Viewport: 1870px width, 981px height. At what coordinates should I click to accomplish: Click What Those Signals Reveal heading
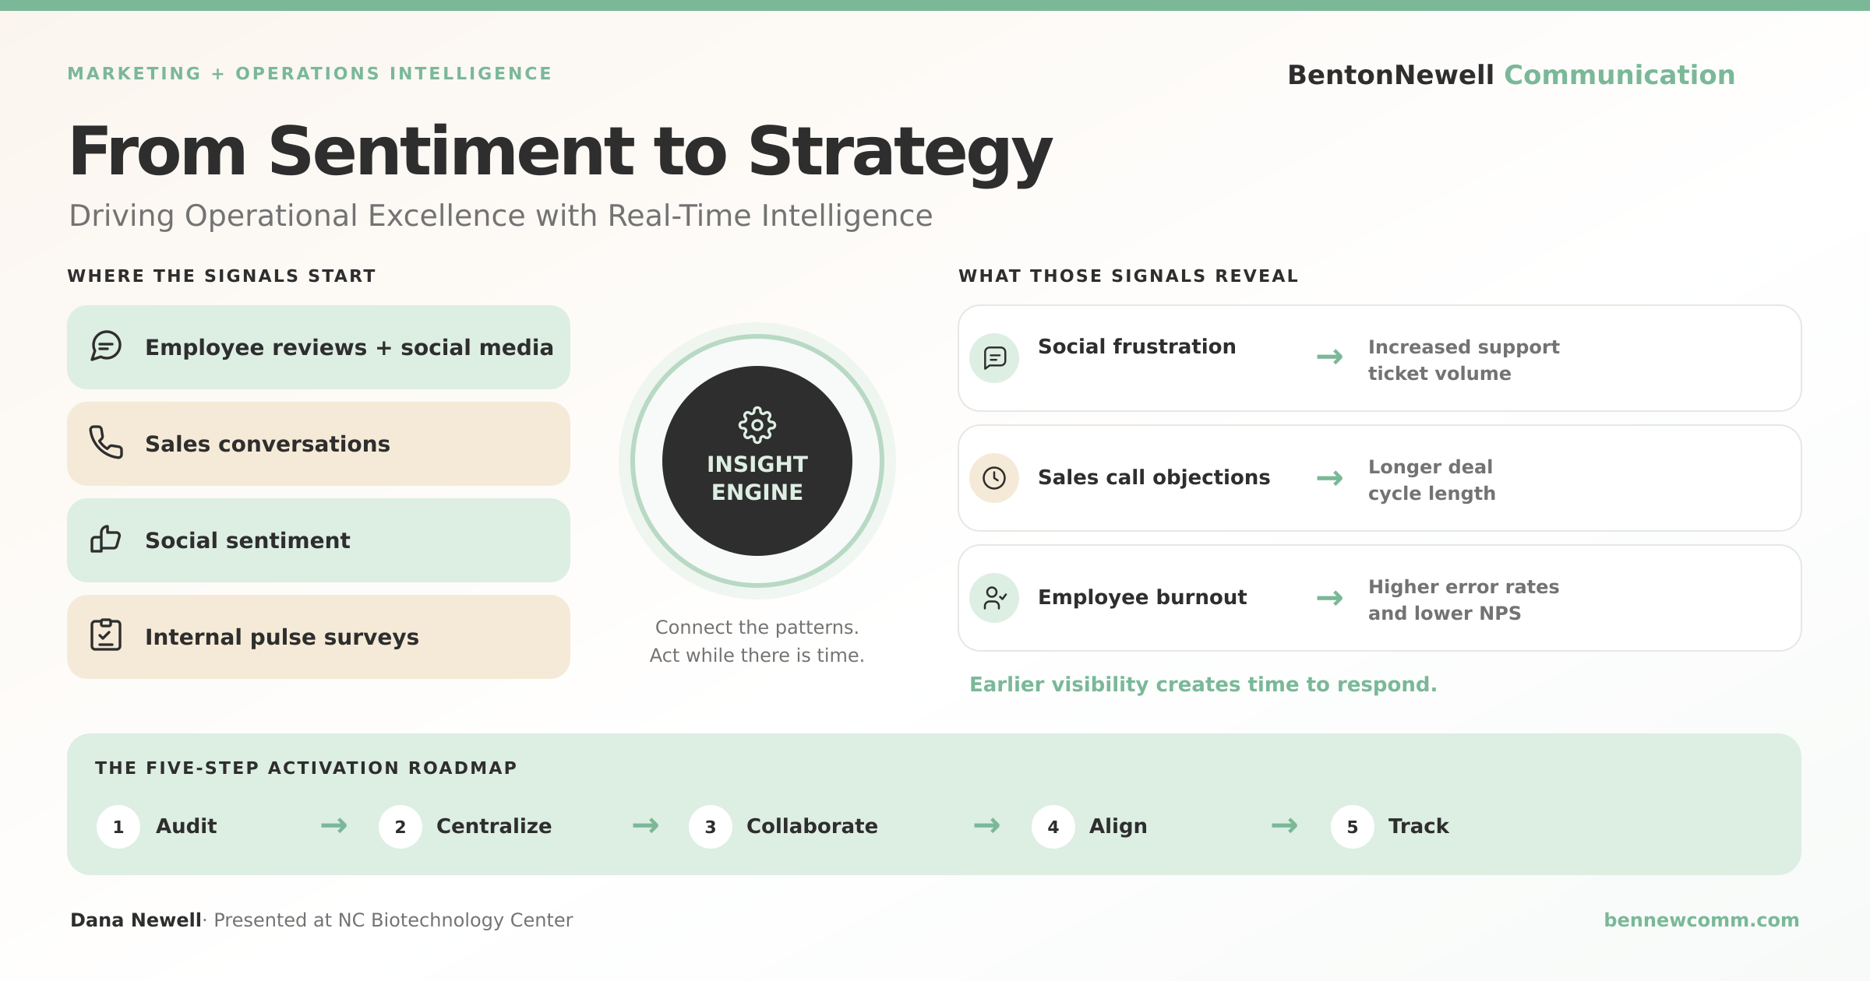1129,276
